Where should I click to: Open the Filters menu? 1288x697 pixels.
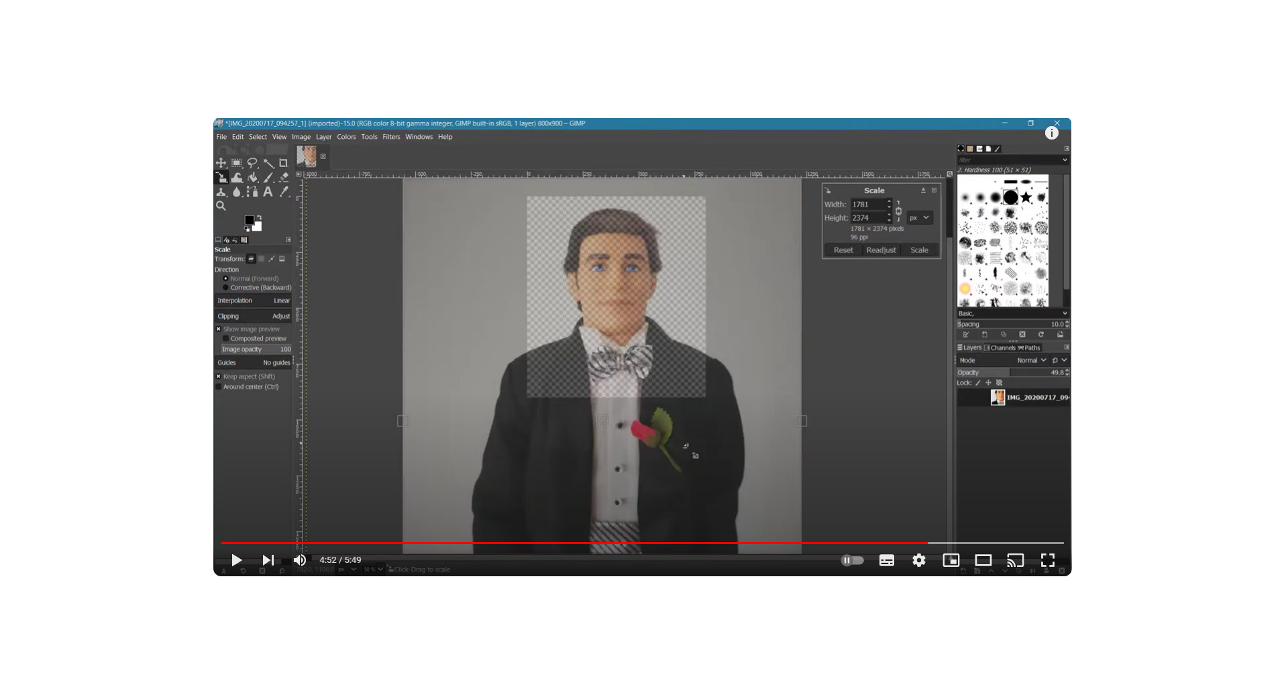click(x=390, y=137)
